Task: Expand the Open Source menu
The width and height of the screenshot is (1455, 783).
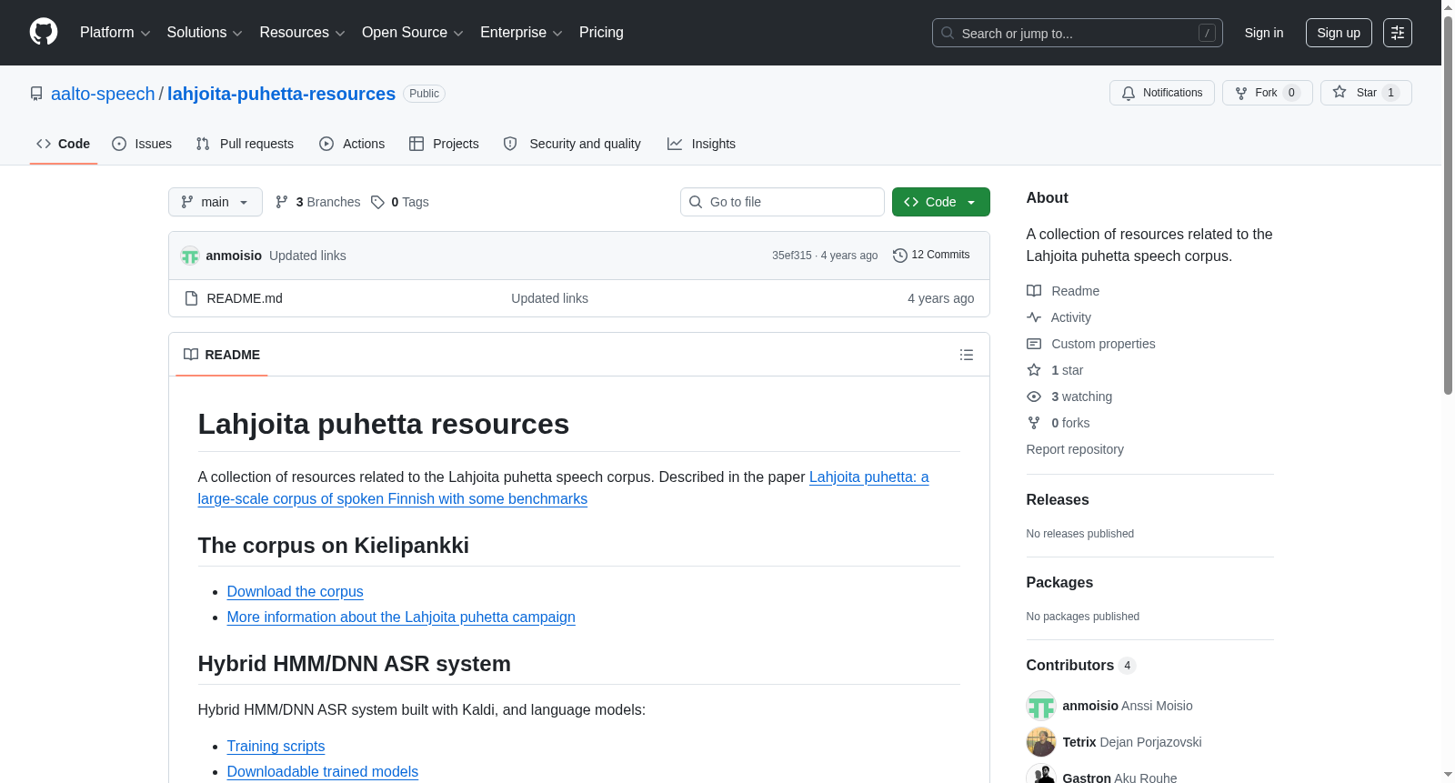Action: [x=413, y=33]
